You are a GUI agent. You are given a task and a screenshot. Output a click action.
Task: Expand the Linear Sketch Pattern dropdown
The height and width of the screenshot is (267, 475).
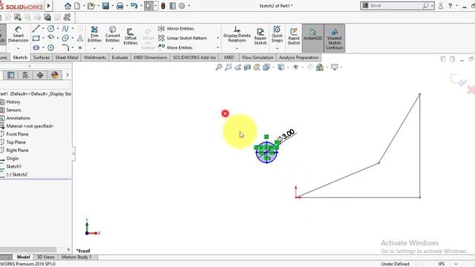click(217, 38)
